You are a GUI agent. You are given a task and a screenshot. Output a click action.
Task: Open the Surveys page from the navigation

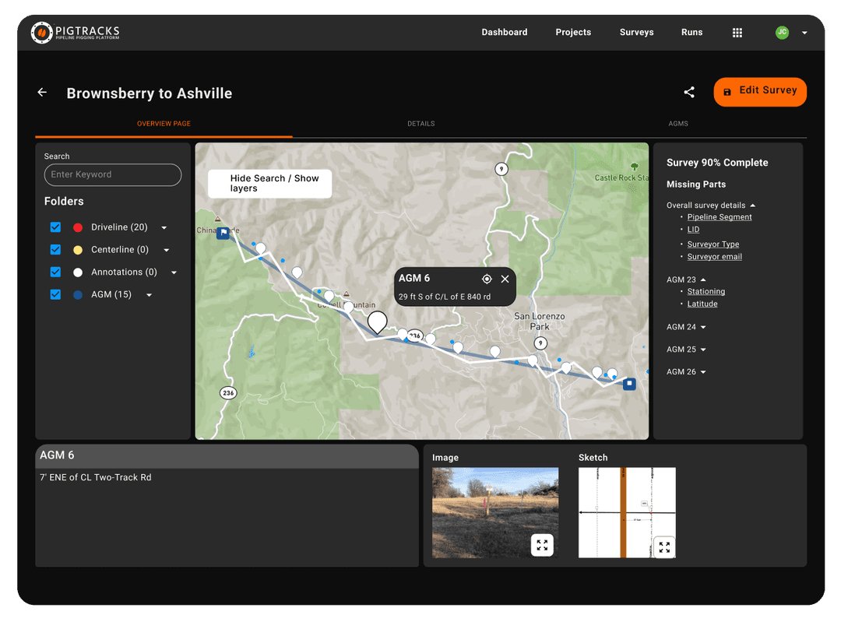coord(636,32)
